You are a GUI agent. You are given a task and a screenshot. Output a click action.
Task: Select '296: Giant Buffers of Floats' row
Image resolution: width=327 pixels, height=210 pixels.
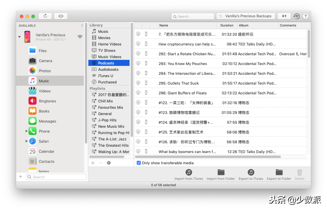point(220,93)
